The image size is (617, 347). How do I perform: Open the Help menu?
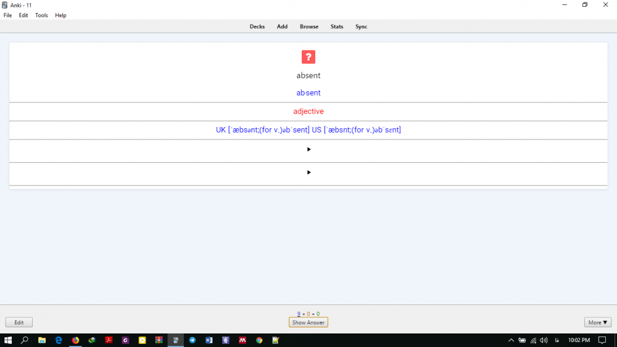pyautogui.click(x=60, y=15)
